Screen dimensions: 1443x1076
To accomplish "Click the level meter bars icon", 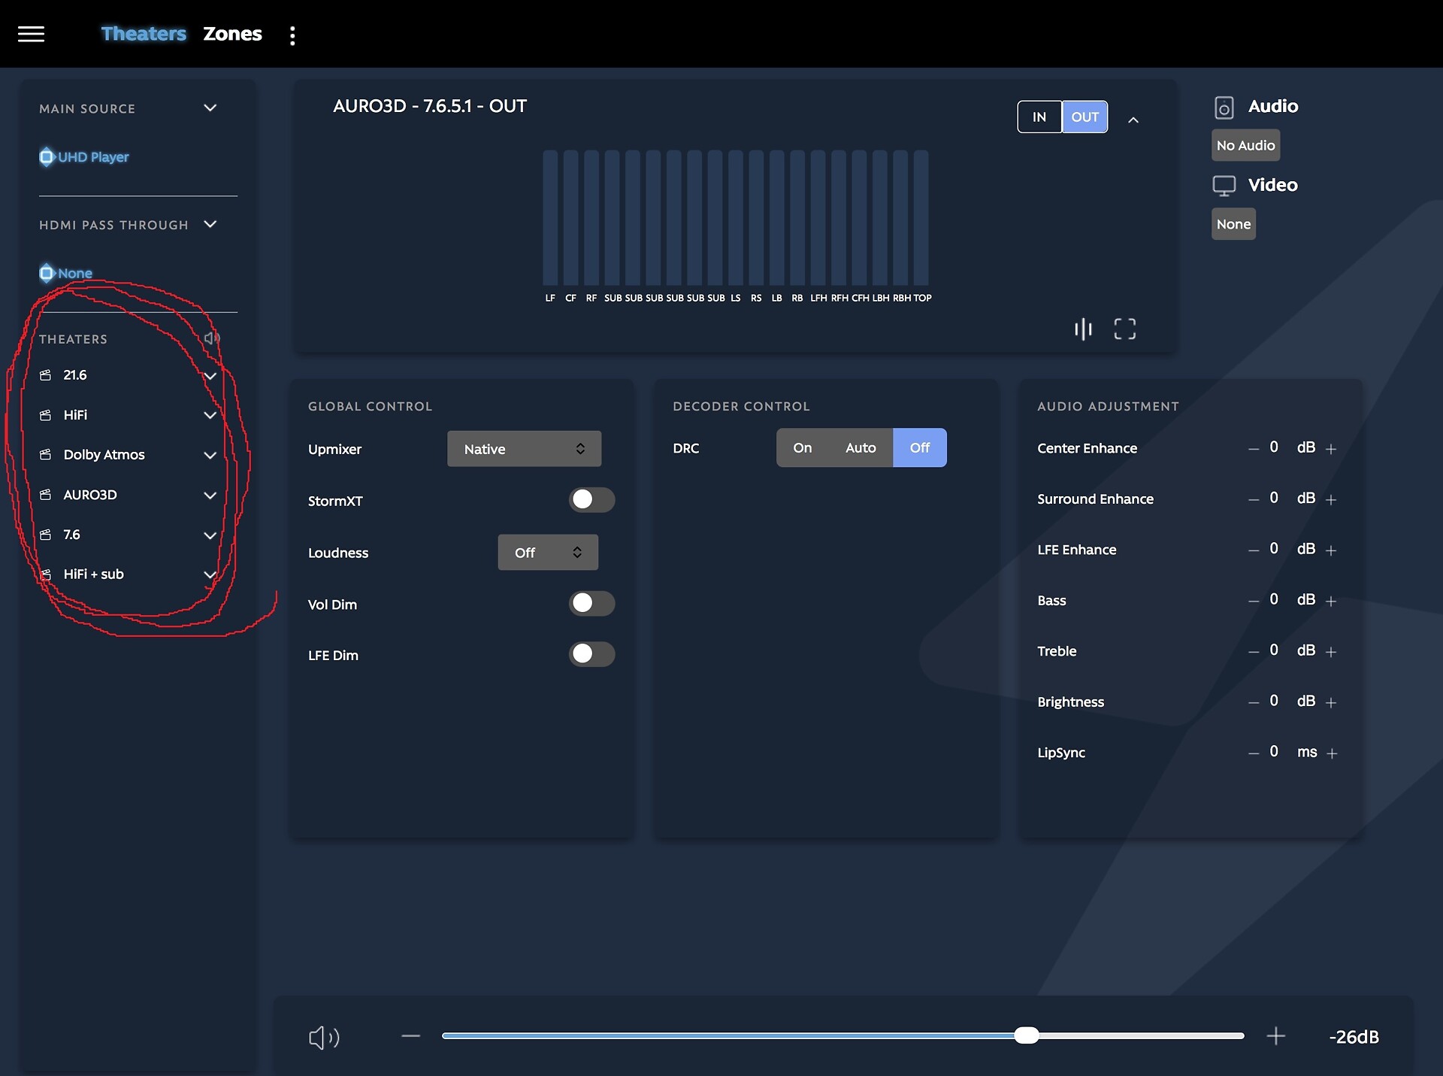I will tap(1083, 329).
